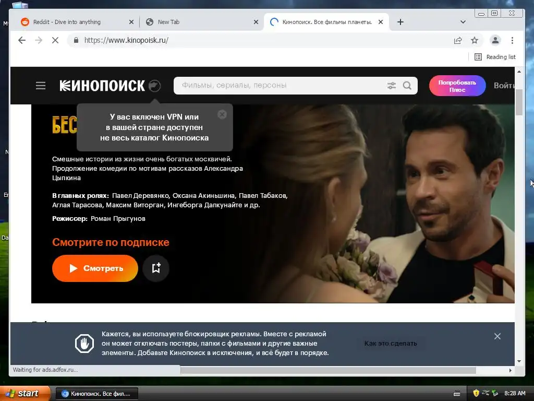Dismiss the ad blocker banner
The width and height of the screenshot is (534, 401).
click(497, 336)
